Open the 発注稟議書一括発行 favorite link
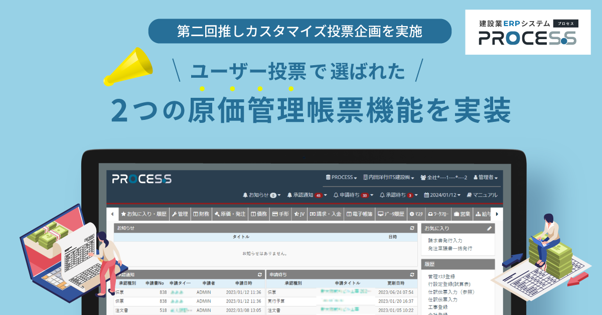The image size is (602, 315). (x=450, y=248)
